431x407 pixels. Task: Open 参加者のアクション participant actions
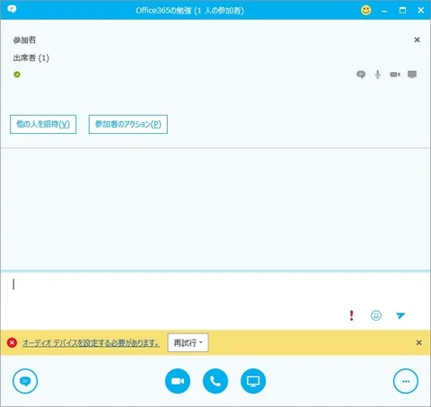[x=128, y=124]
